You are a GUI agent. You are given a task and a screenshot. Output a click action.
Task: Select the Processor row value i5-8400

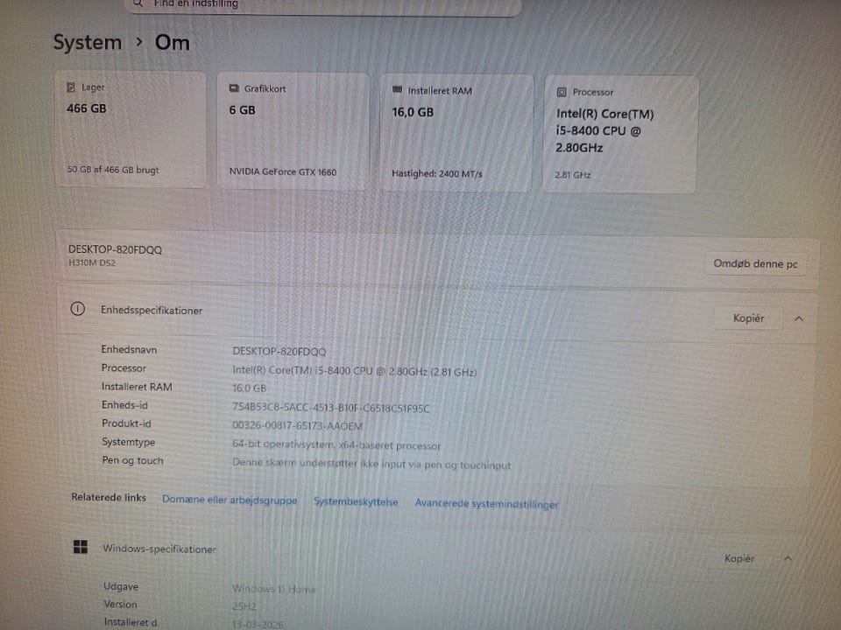[x=355, y=371]
